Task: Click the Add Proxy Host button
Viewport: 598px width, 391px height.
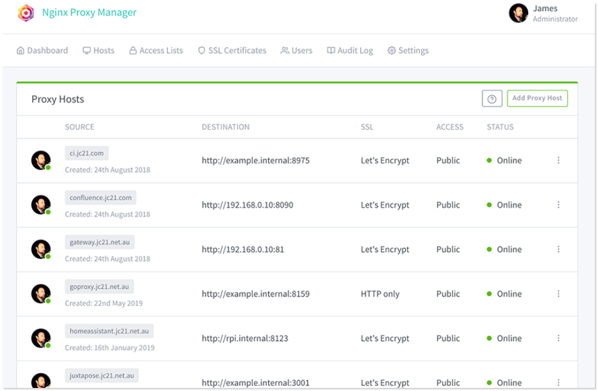Action: [x=537, y=98]
